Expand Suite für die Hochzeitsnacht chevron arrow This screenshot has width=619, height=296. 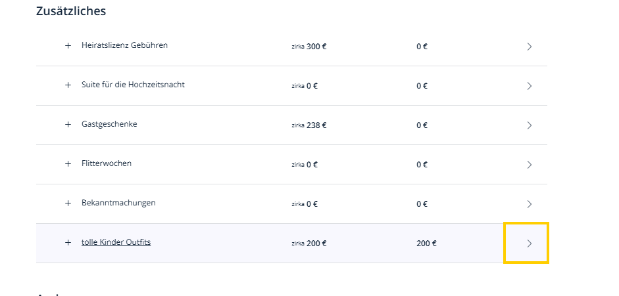(x=530, y=86)
